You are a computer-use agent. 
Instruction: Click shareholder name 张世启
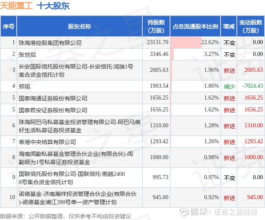click(27, 55)
